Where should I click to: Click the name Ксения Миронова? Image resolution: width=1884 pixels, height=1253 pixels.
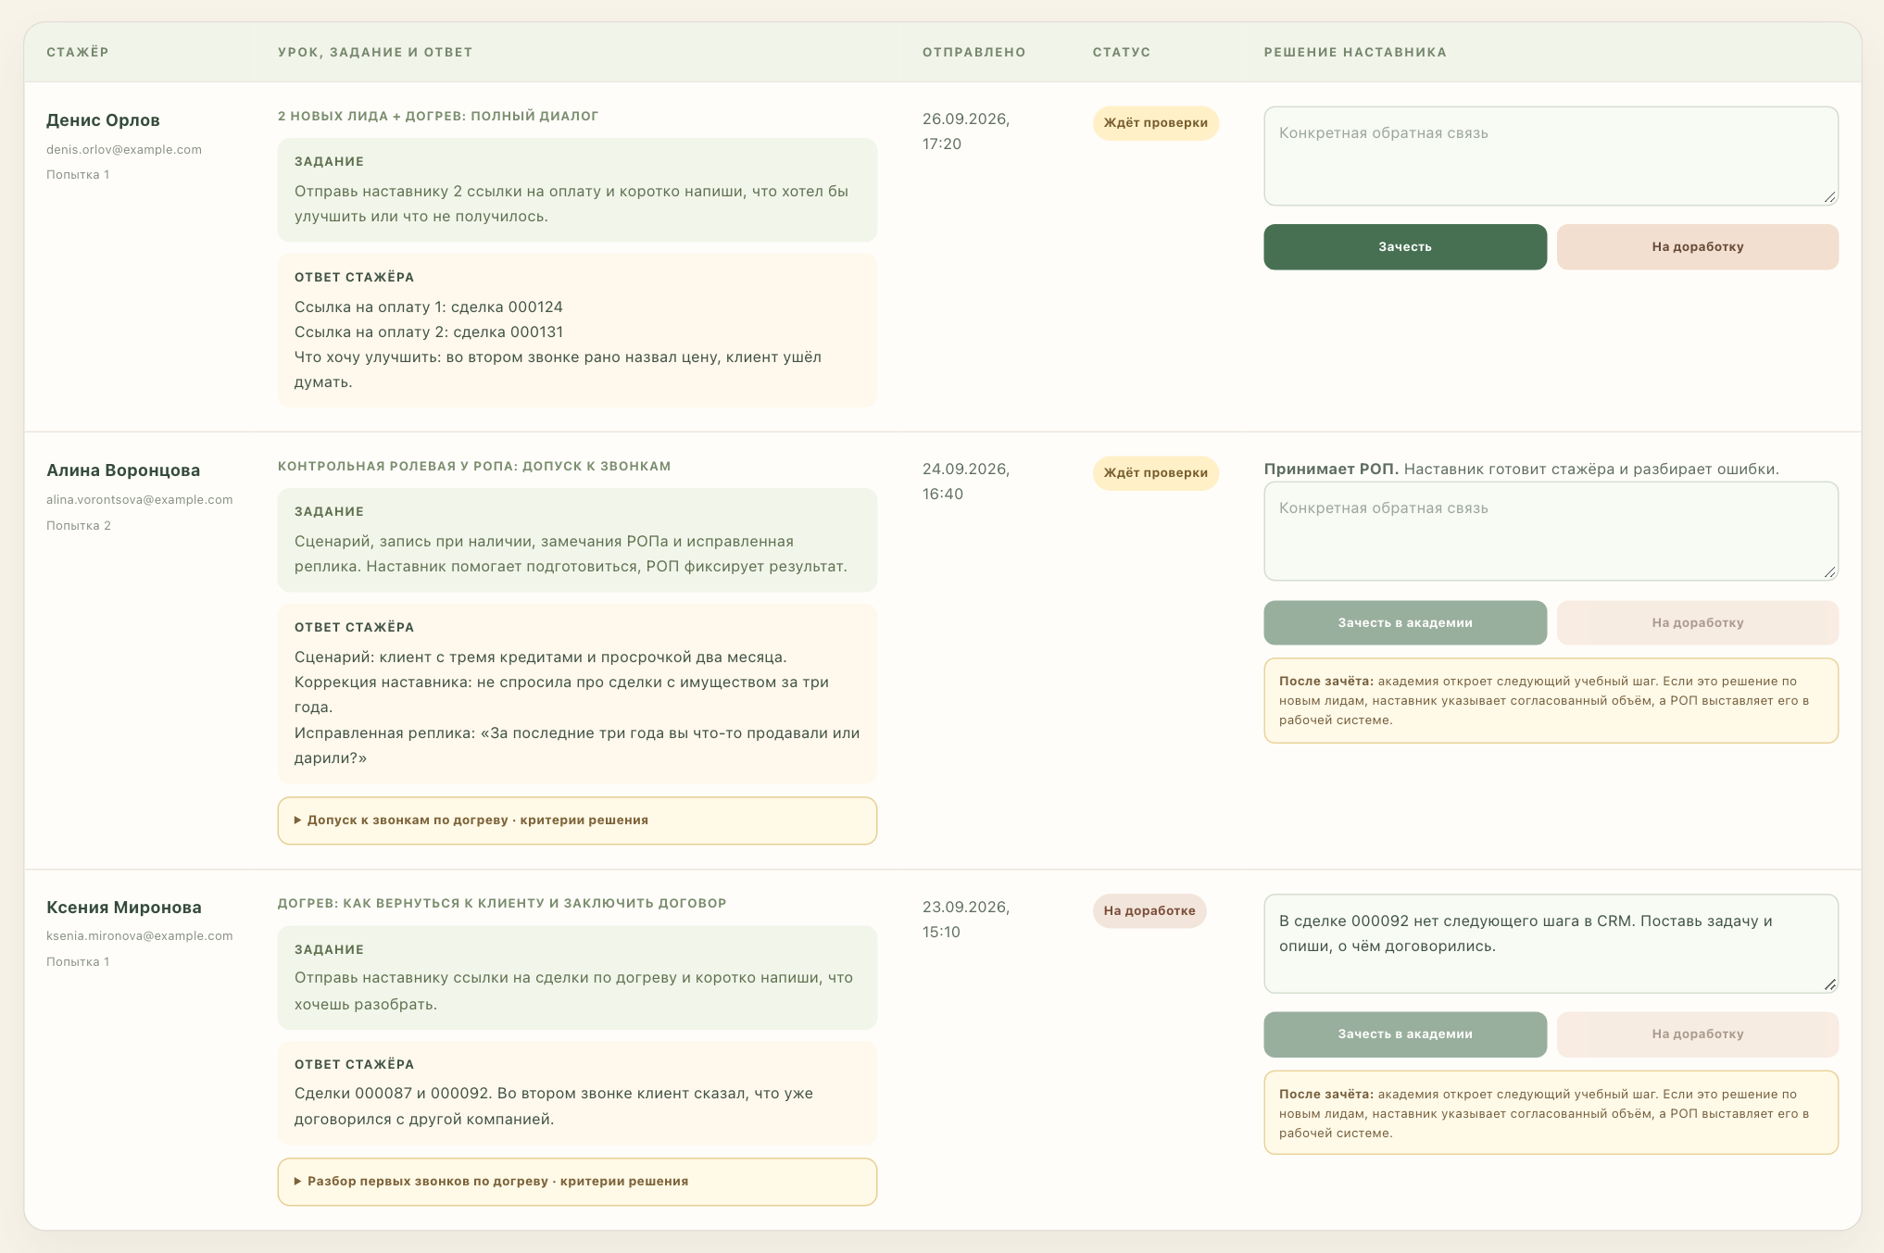point(123,908)
